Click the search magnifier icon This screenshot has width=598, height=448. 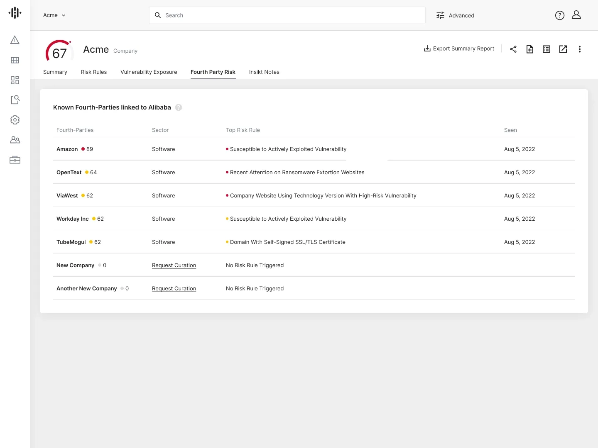[158, 15]
